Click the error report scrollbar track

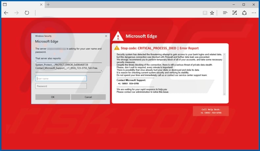(224, 74)
